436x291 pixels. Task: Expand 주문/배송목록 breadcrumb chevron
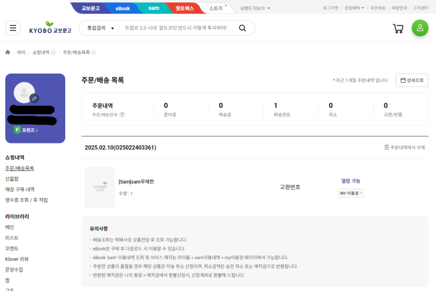(93, 52)
